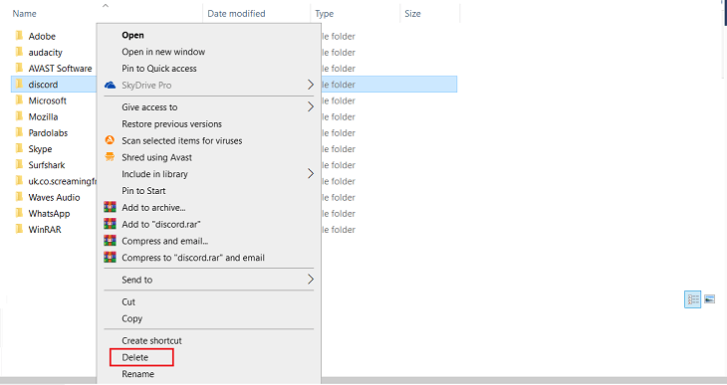Click the Avast shredder icon in menu
727x385 pixels.
(110, 157)
